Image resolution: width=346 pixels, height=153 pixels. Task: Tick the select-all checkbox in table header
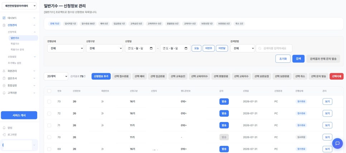point(49,91)
